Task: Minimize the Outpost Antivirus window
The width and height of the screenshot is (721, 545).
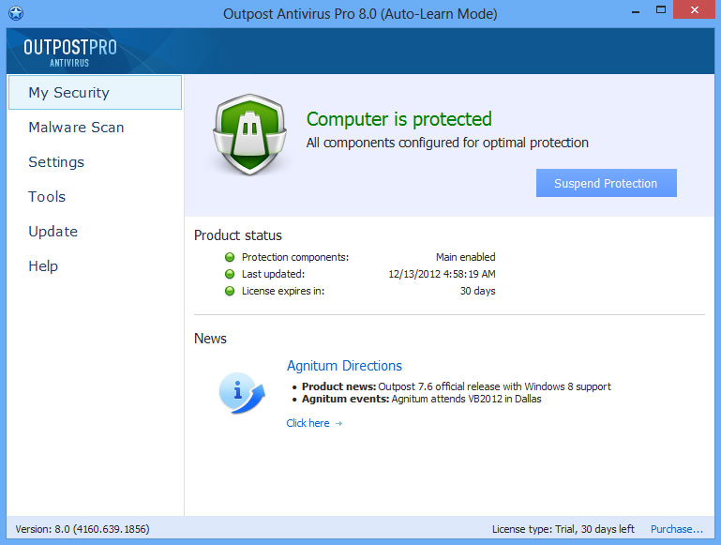Action: point(636,10)
